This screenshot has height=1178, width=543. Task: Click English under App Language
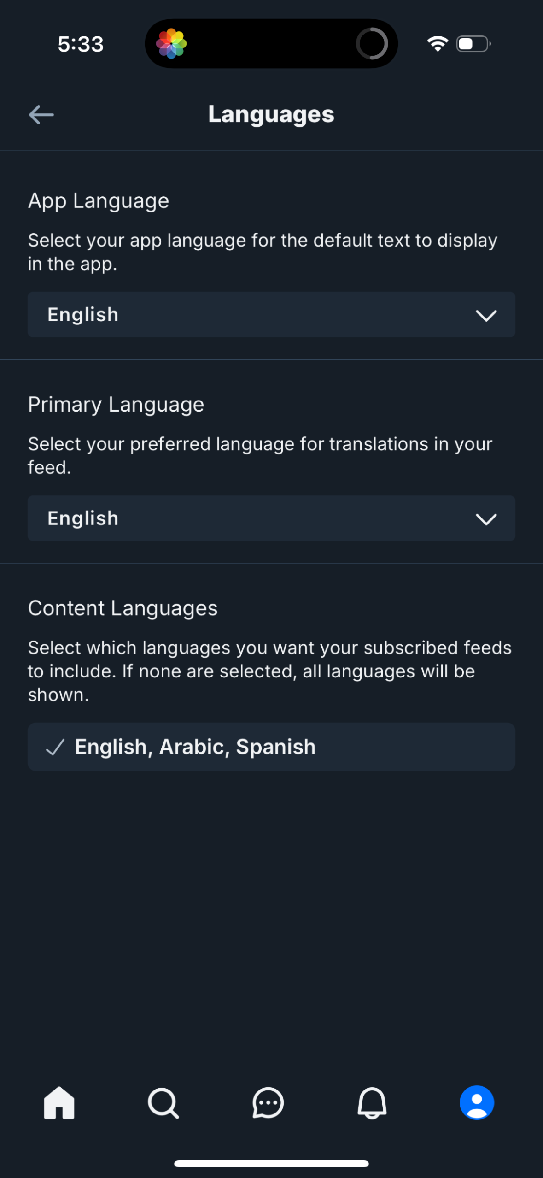tap(82, 315)
